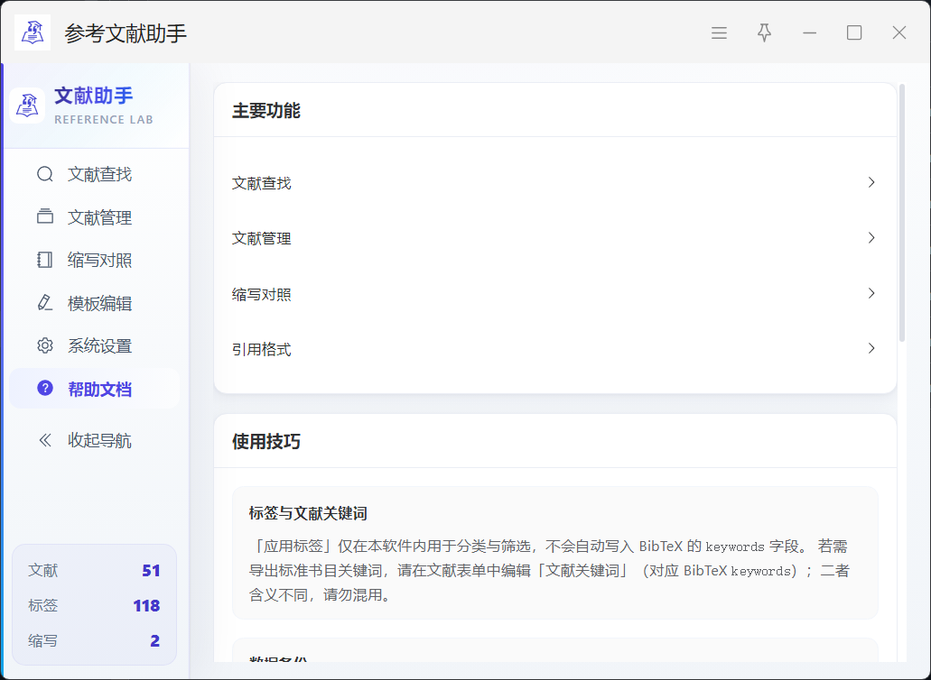Screen dimensions: 931x680
Task: Expand the 缩写对照 row chevron in 主要功能
Action: [870, 294]
